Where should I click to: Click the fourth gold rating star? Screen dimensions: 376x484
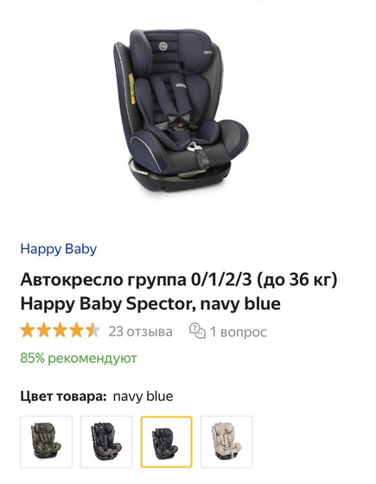point(77,330)
